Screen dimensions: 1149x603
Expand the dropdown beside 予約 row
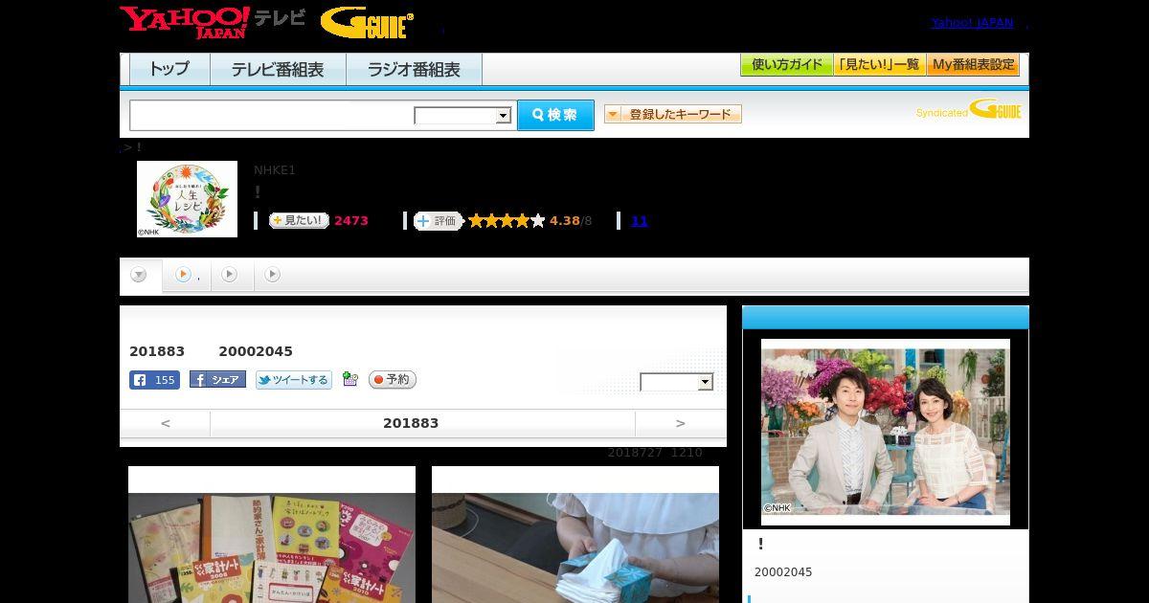click(677, 382)
